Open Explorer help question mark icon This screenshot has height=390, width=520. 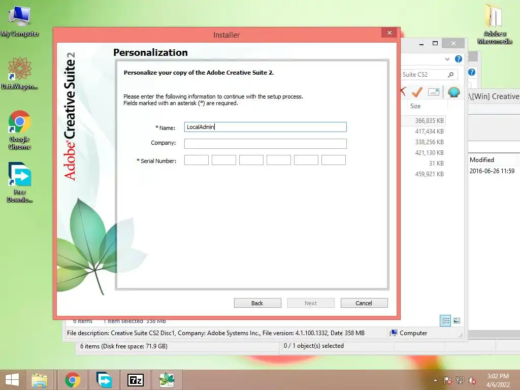459,59
